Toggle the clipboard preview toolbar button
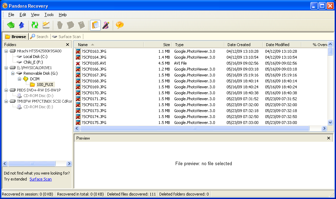This screenshot has width=336, height=199. tap(95, 25)
